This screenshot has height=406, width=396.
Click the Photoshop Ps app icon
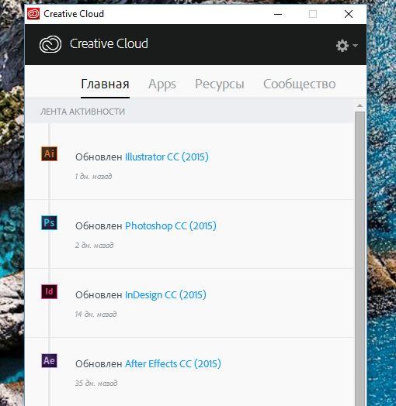pyautogui.click(x=49, y=222)
